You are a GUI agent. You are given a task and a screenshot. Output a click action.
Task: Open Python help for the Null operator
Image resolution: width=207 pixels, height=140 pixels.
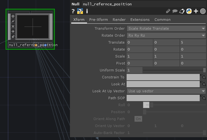click(80, 11)
